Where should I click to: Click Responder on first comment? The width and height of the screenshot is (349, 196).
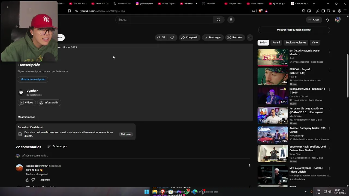tap(45, 180)
